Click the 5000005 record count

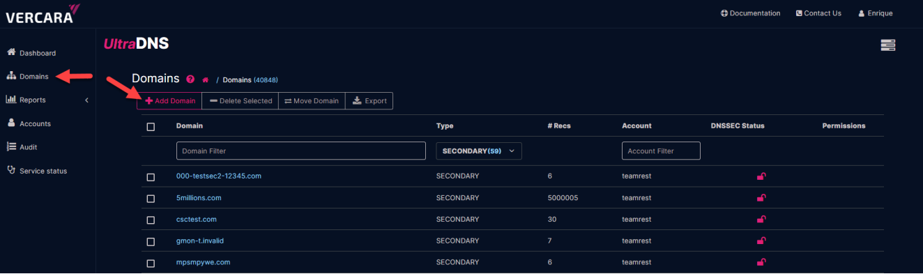[563, 198]
